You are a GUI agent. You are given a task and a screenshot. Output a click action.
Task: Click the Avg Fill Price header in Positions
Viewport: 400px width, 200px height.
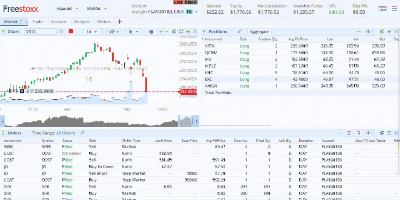point(298,39)
